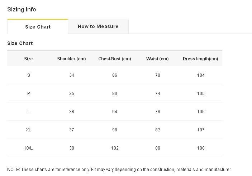Select the XXL size row label

29,148
